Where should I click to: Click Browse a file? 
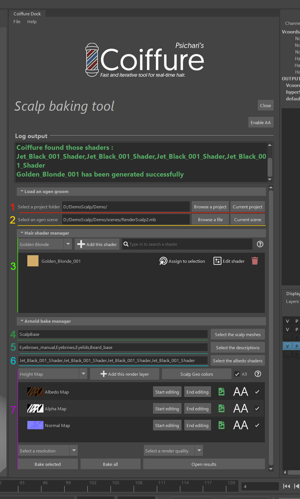(x=210, y=219)
